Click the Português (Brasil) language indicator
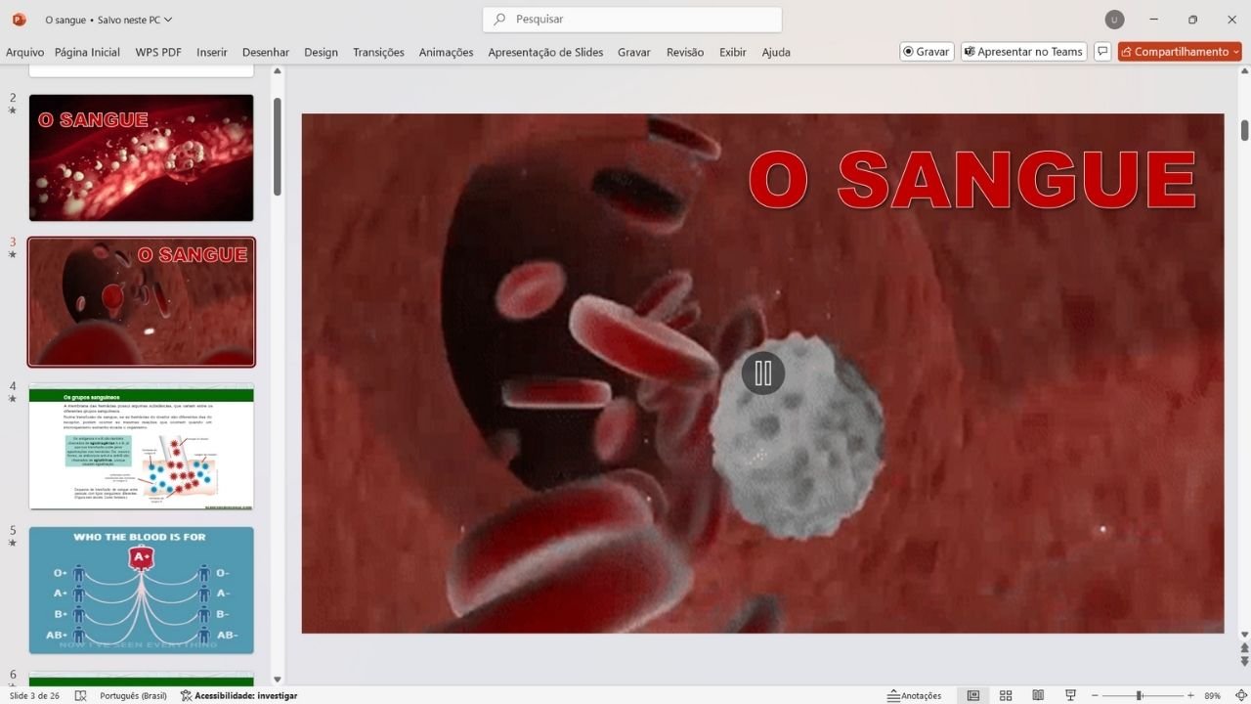Image resolution: width=1251 pixels, height=704 pixels. [x=132, y=695]
